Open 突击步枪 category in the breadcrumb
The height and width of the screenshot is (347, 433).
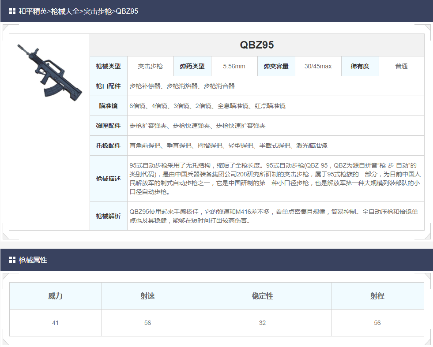[98, 11]
